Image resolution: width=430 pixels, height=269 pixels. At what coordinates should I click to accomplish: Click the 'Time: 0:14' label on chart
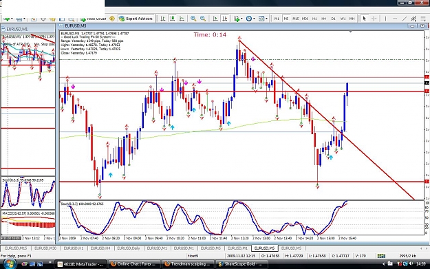pyautogui.click(x=210, y=35)
